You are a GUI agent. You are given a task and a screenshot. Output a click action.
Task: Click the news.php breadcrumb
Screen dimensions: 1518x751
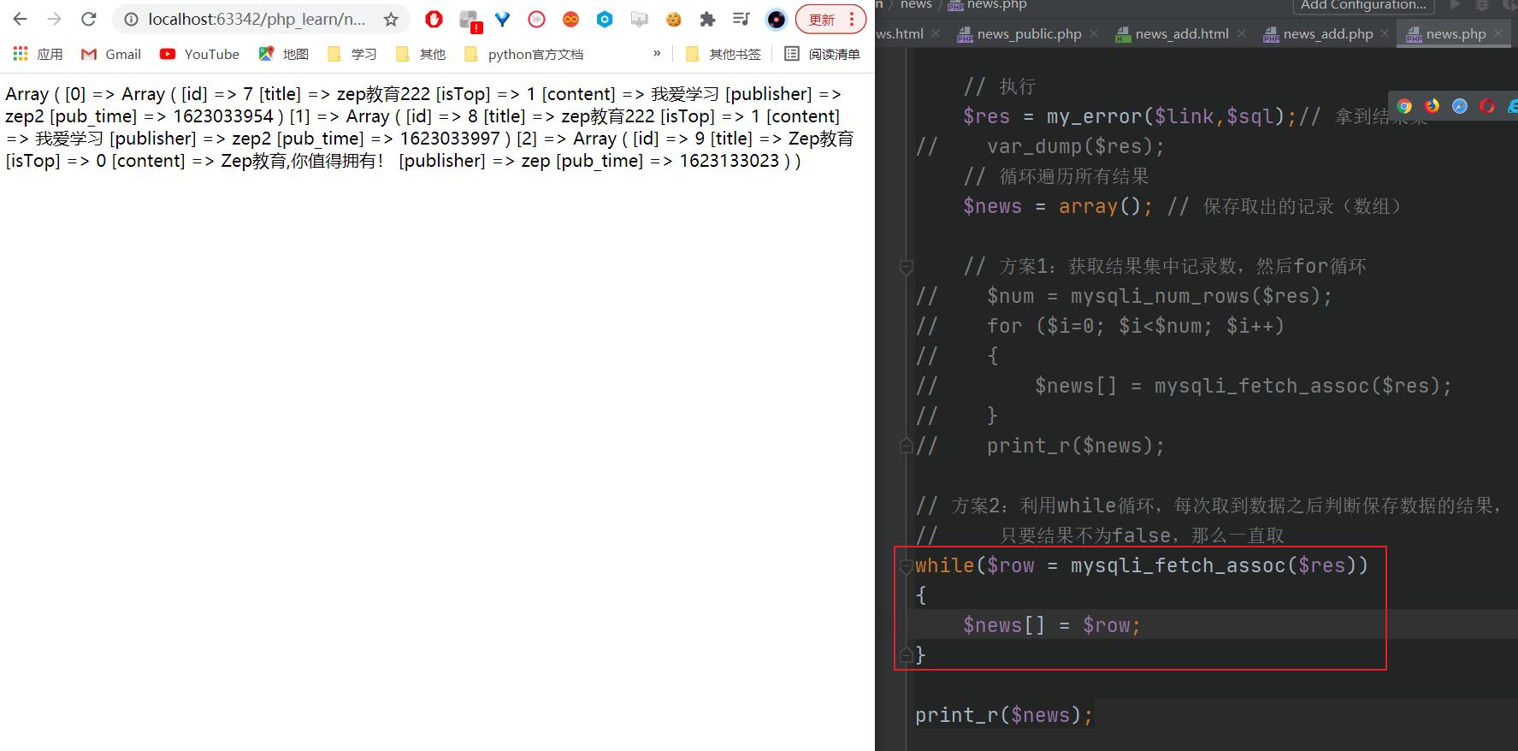tap(988, 5)
